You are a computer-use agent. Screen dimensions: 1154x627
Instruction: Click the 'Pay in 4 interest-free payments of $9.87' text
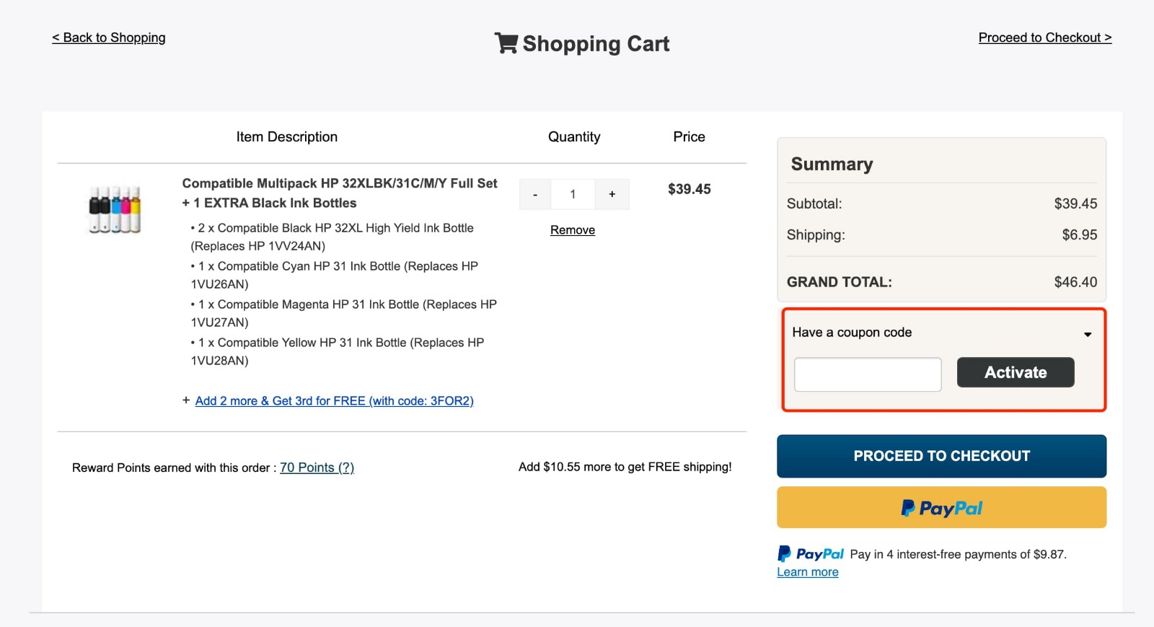click(x=958, y=554)
